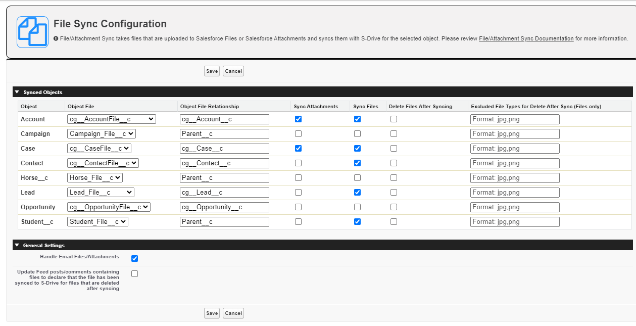This screenshot has width=636, height=326.
Task: Click the Object File column header
Action: tap(81, 107)
